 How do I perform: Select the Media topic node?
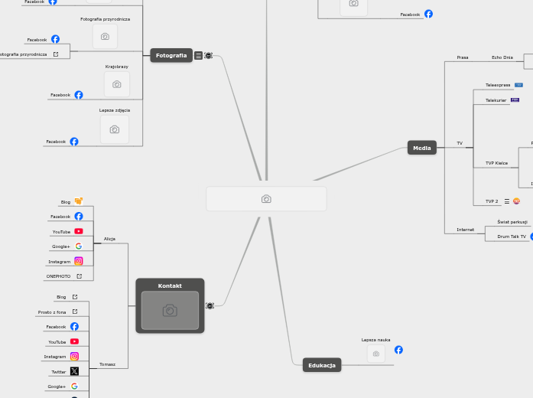click(x=421, y=148)
